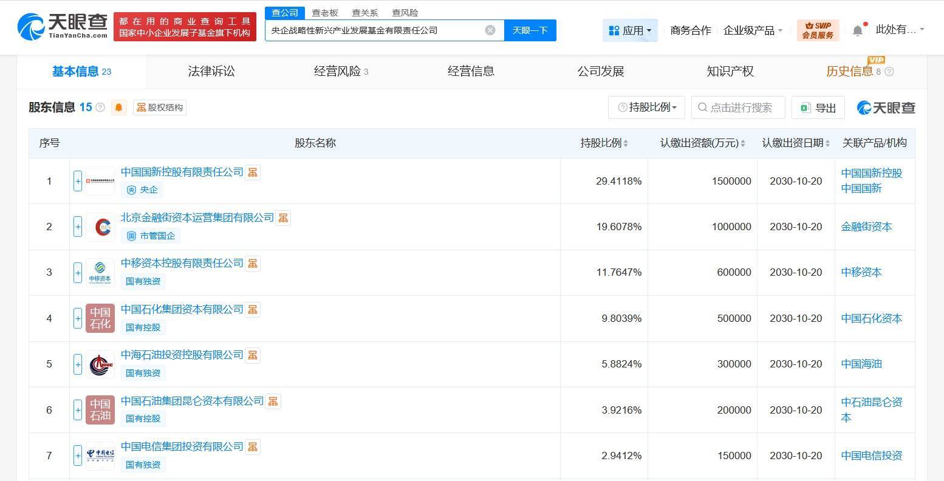
Task: Expand row 1 shareholder with plus button
Action: click(x=78, y=181)
